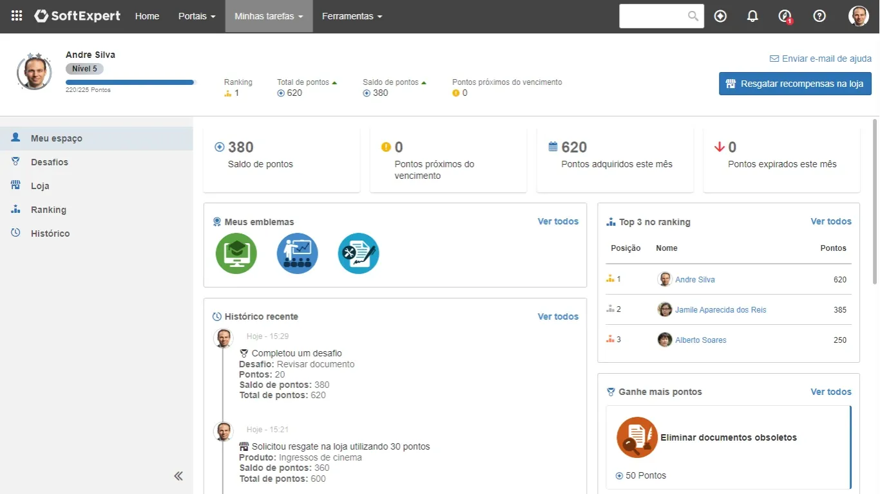880x494 pixels.
Task: Click the notifications bell icon
Action: coord(752,16)
